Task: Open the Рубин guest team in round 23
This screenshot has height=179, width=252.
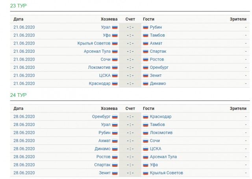Action: click(156, 27)
